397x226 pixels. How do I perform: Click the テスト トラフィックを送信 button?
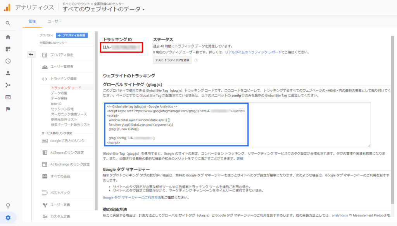pos(172,60)
